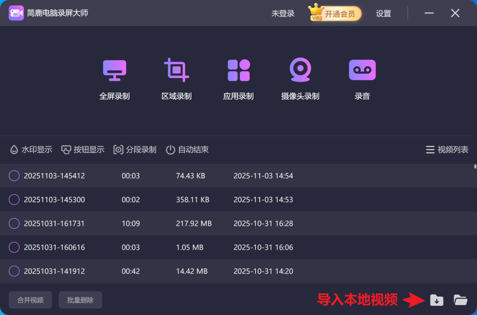
Task: Click the audio recording icon (录音)
Action: click(x=362, y=71)
